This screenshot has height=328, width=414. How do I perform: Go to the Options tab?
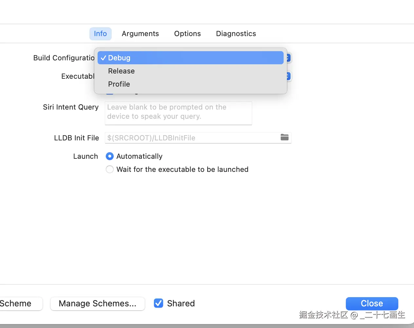[x=187, y=34]
